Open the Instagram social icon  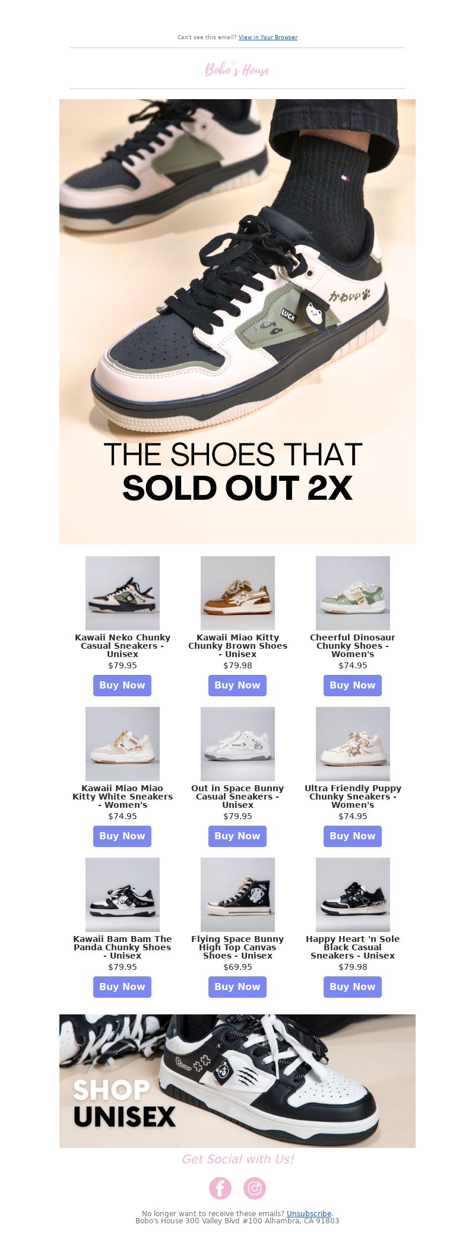pyautogui.click(x=255, y=1188)
